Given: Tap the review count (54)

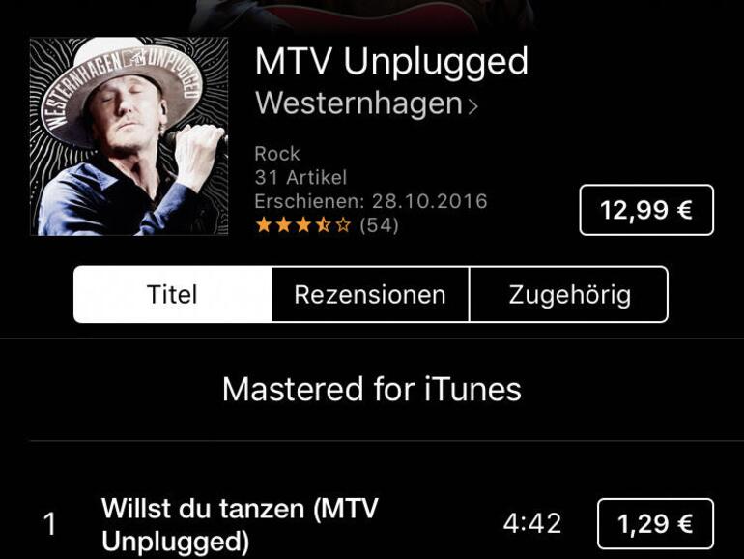Looking at the screenshot, I should click(379, 224).
